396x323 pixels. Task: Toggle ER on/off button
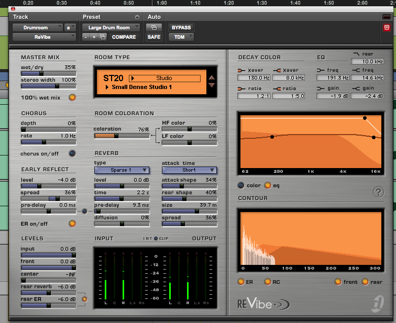pyautogui.click(x=72, y=224)
